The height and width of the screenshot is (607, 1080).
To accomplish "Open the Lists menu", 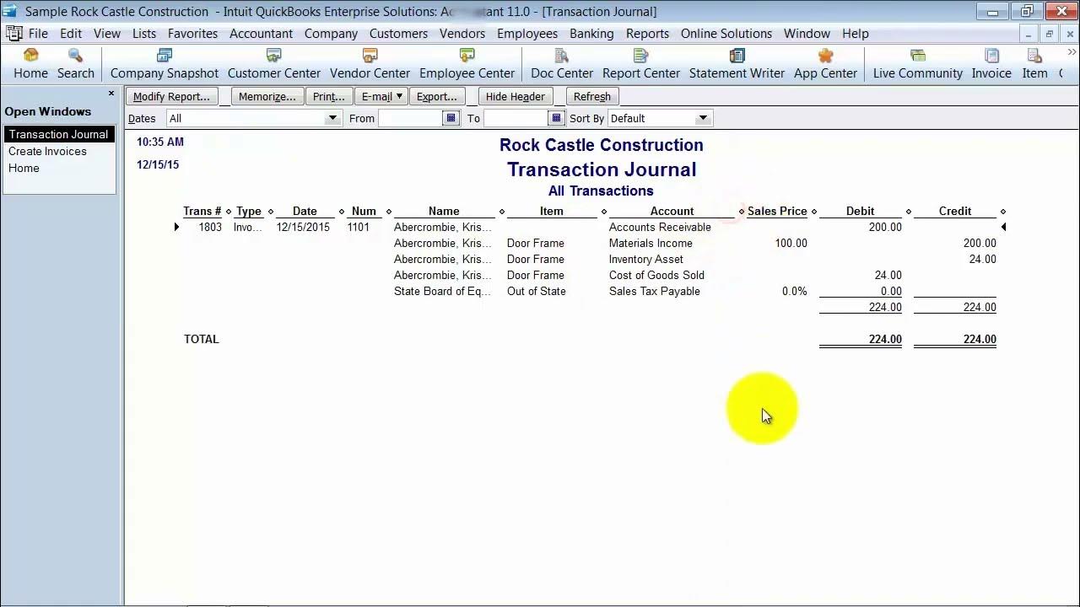I will coord(143,34).
